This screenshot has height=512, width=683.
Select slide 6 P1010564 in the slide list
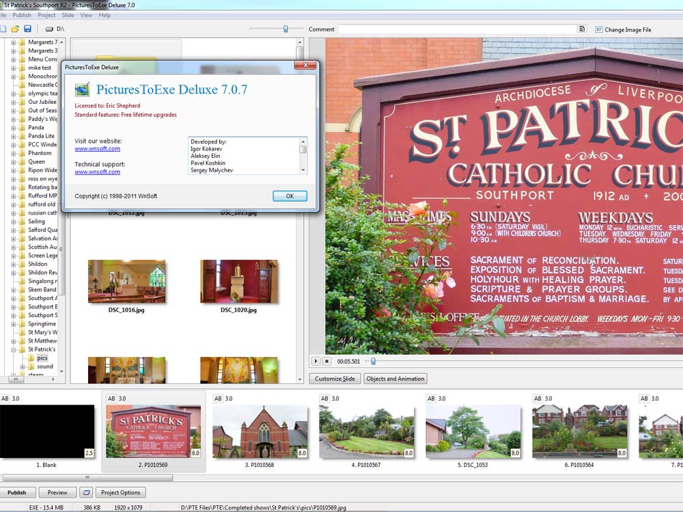pyautogui.click(x=579, y=432)
